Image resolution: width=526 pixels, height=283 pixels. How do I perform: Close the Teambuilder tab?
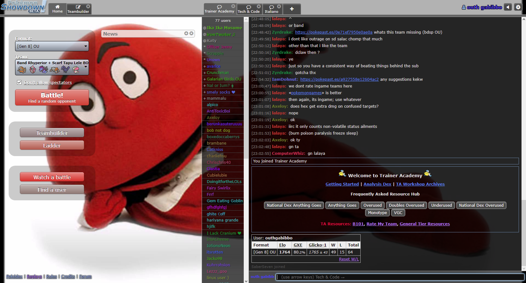(88, 6)
